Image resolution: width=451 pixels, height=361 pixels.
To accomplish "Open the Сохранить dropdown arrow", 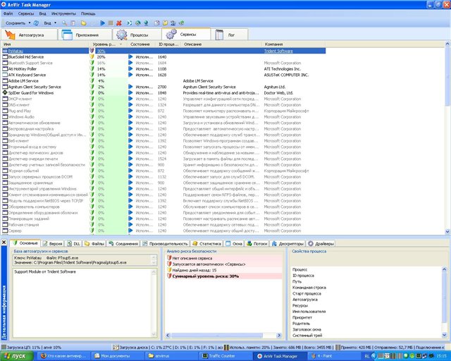I will tap(30, 23).
